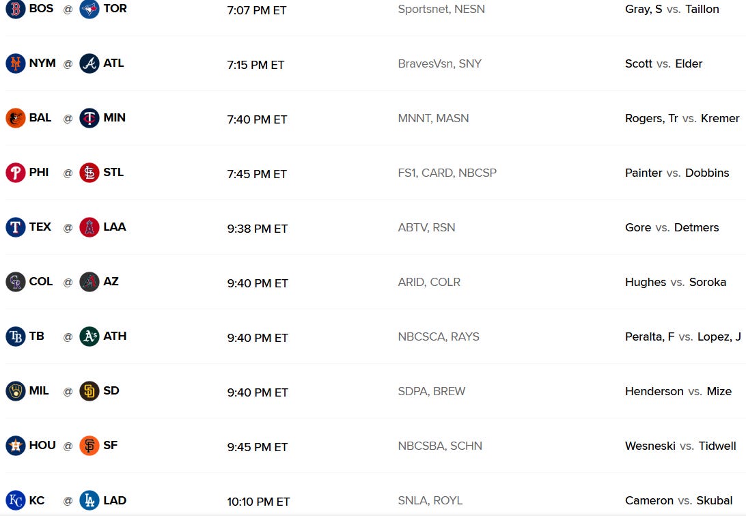Select the St. Louis Cardinals logo

[x=89, y=173]
